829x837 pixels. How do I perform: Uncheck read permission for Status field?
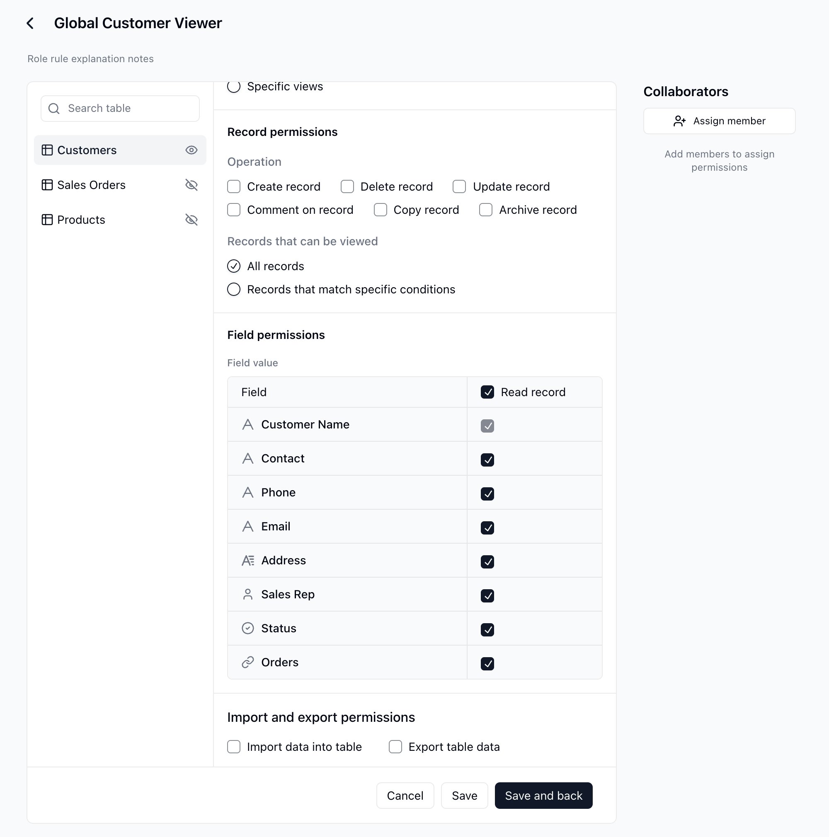pos(487,629)
